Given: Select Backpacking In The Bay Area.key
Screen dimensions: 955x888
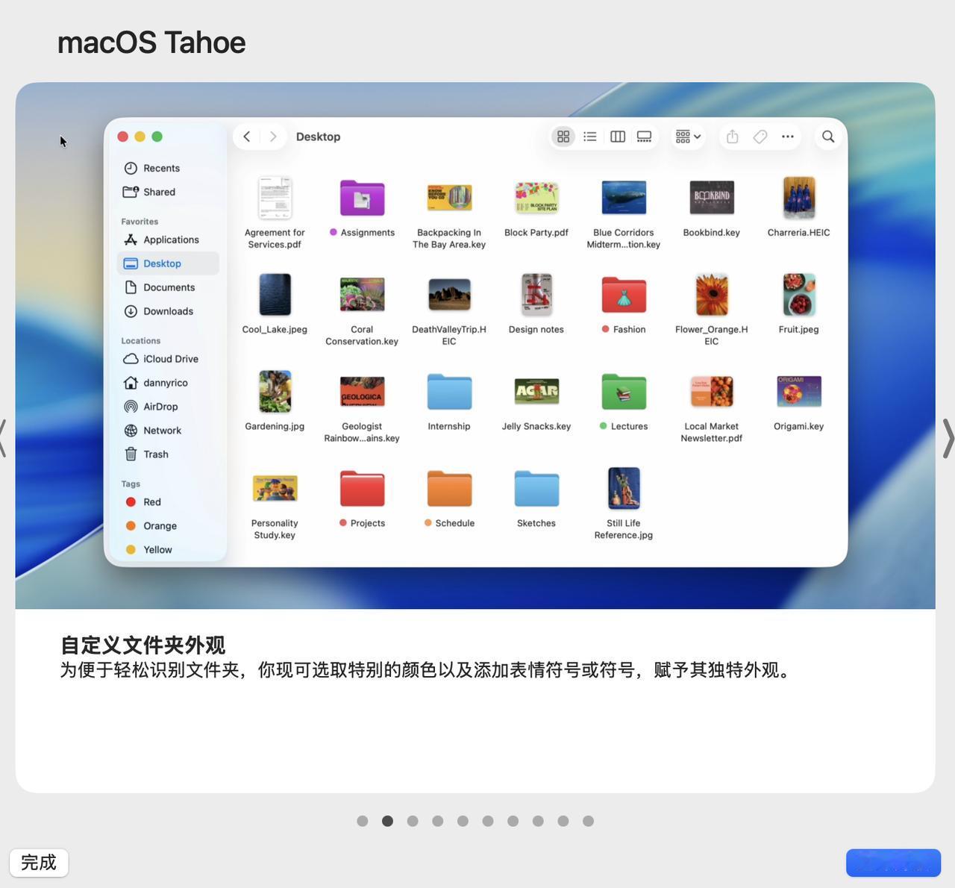Looking at the screenshot, I should 449,198.
